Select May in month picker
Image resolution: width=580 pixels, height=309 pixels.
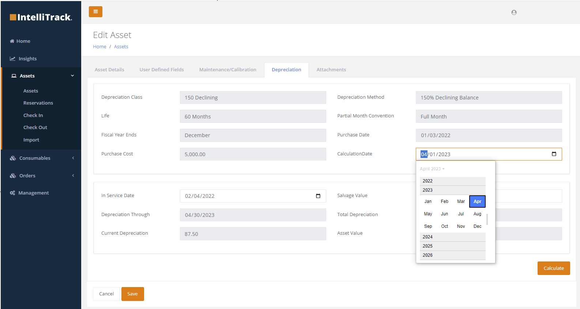click(428, 214)
